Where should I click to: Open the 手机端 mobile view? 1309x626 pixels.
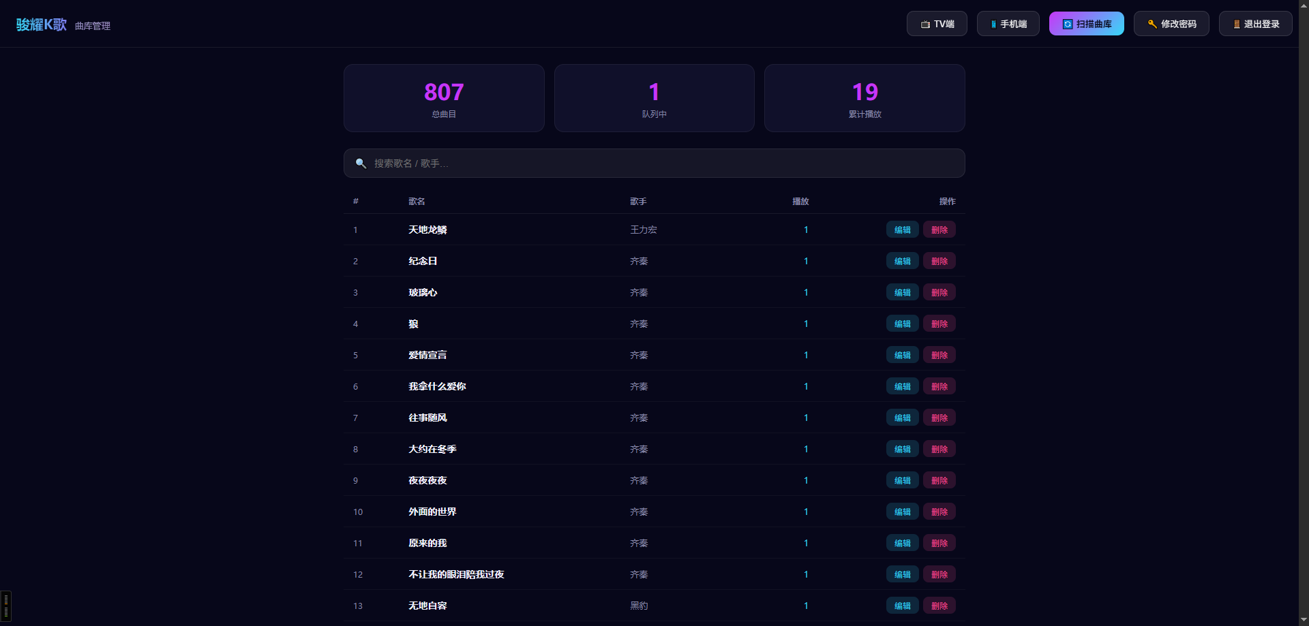click(1008, 24)
